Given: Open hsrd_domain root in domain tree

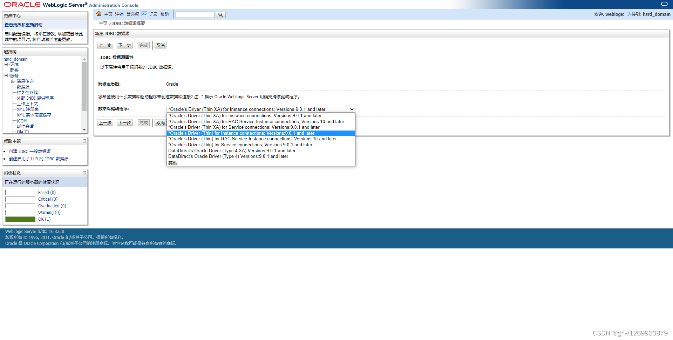Looking at the screenshot, I should tap(15, 59).
